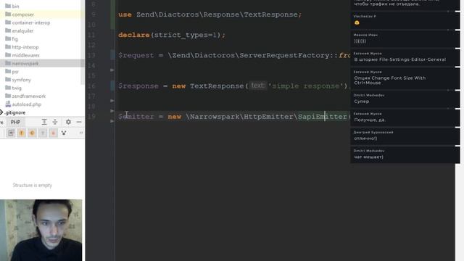464x261 pixels.
Task: Click the Expand All icon in Structure panel
Action: (x=44, y=122)
